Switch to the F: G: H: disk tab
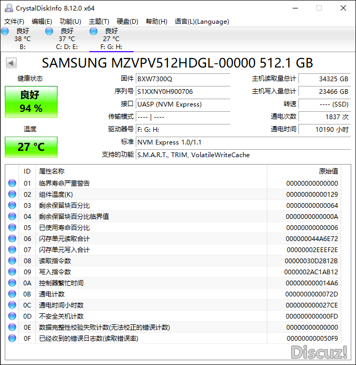 [x=111, y=39]
